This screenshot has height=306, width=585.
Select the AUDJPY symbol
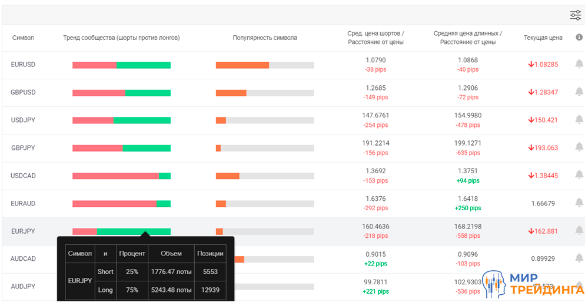[x=23, y=287]
